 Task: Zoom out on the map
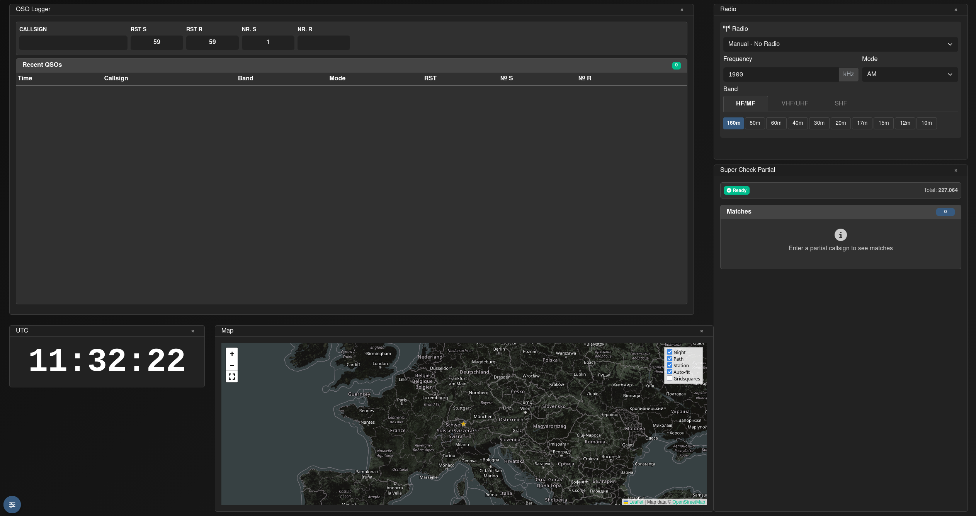232,365
